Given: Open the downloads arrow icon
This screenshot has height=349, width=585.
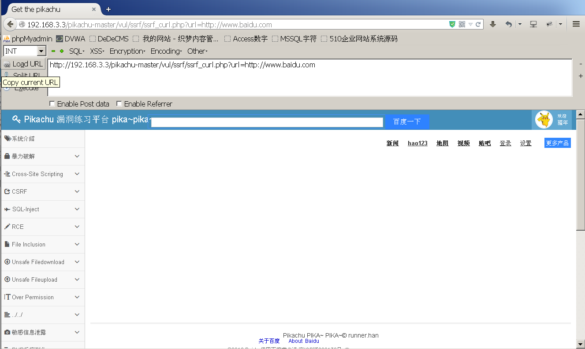Looking at the screenshot, I should click(493, 25).
